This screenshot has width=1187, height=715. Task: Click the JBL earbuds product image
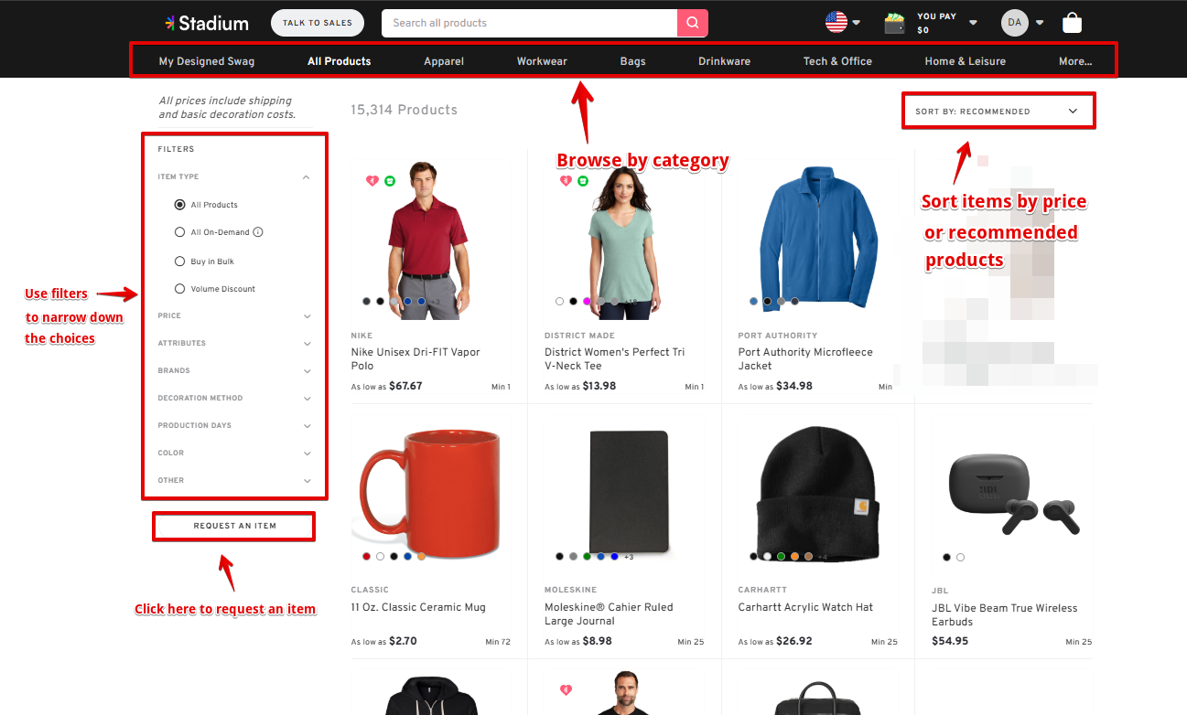point(1014,494)
